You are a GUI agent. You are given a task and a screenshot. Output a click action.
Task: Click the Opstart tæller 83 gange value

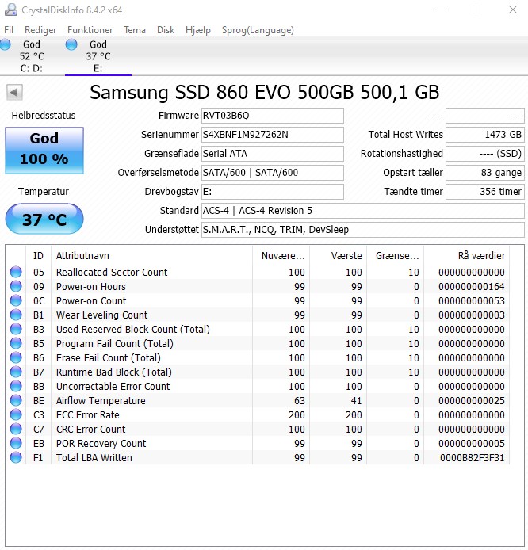point(485,173)
